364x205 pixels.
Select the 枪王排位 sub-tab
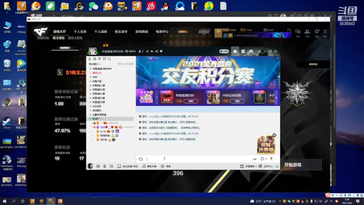[59, 38]
